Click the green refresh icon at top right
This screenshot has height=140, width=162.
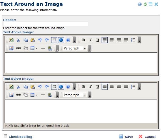click(x=145, y=4)
